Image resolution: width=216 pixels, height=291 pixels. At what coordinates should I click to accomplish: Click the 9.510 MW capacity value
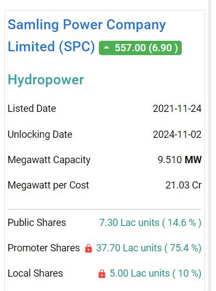coord(180,160)
